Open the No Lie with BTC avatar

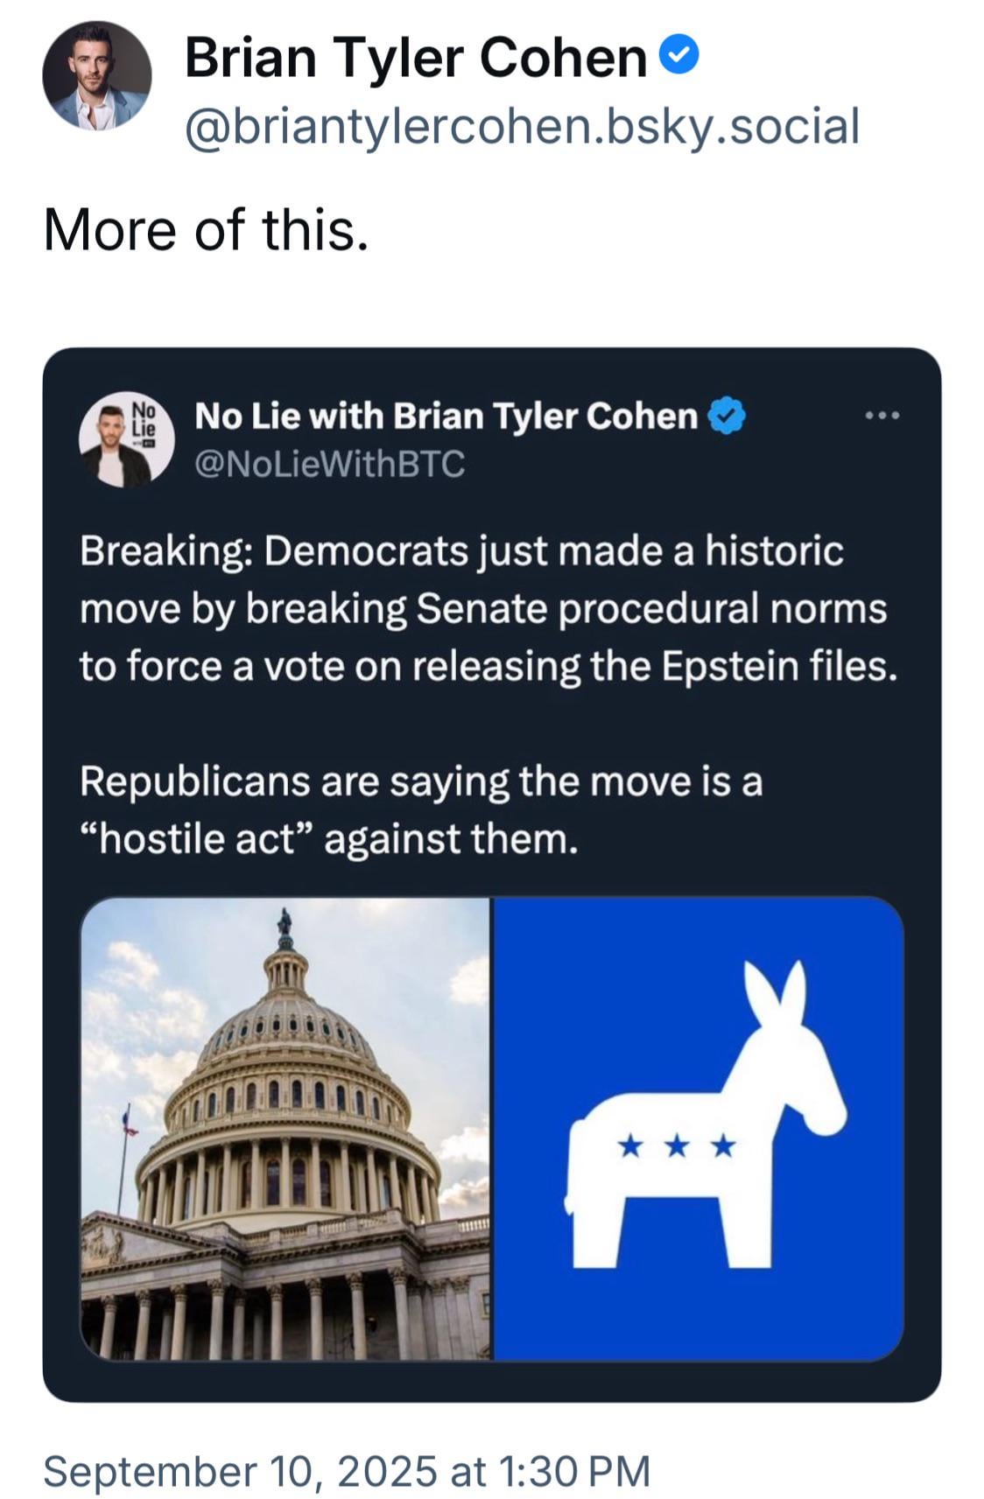[x=127, y=439]
